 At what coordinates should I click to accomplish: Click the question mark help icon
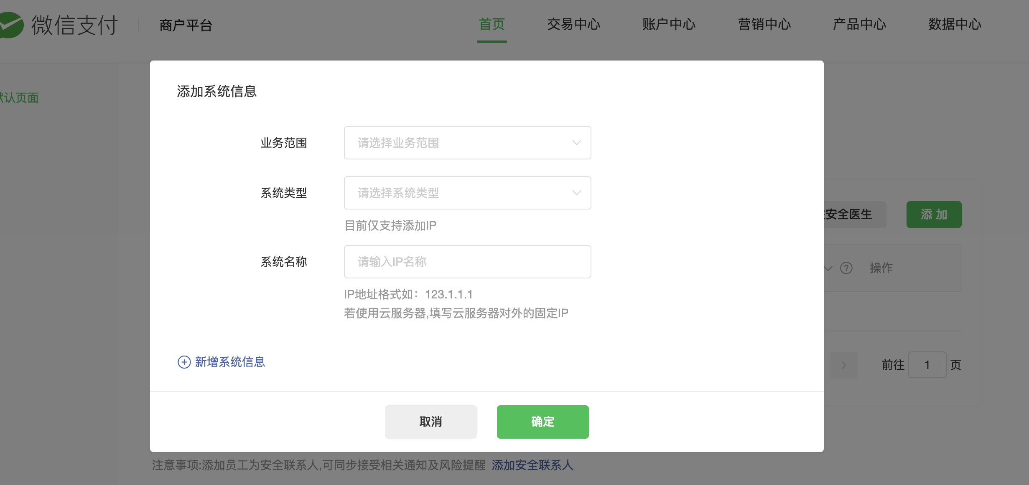tap(846, 268)
